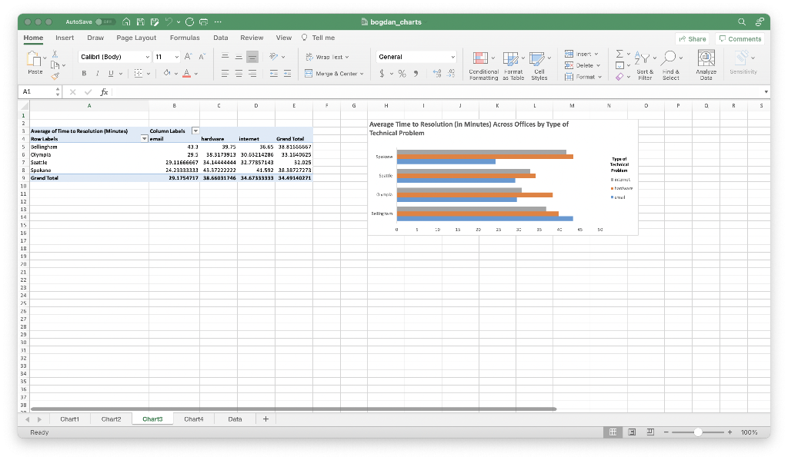Image resolution: width=788 pixels, height=460 pixels.
Task: Toggle italic formatting
Action: pyautogui.click(x=98, y=73)
